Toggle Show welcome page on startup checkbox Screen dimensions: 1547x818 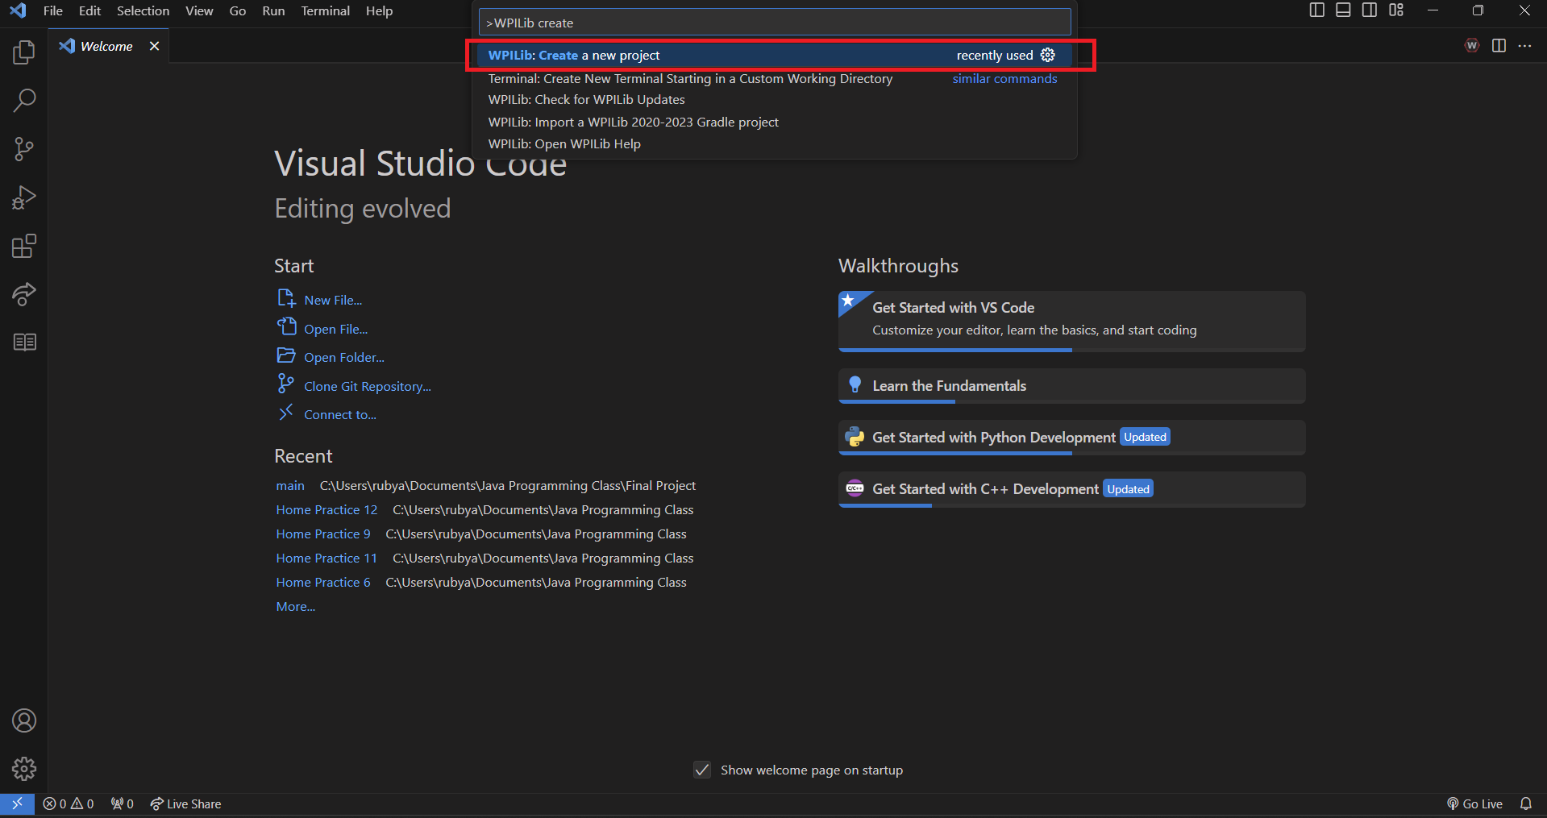702,770
